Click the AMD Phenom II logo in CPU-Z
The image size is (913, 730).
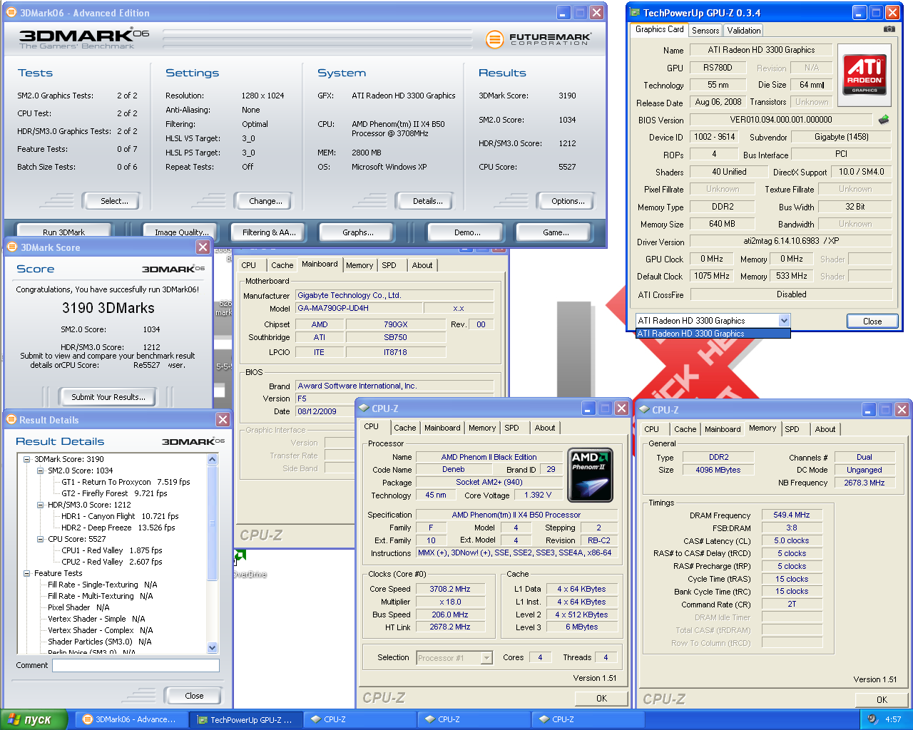(590, 475)
